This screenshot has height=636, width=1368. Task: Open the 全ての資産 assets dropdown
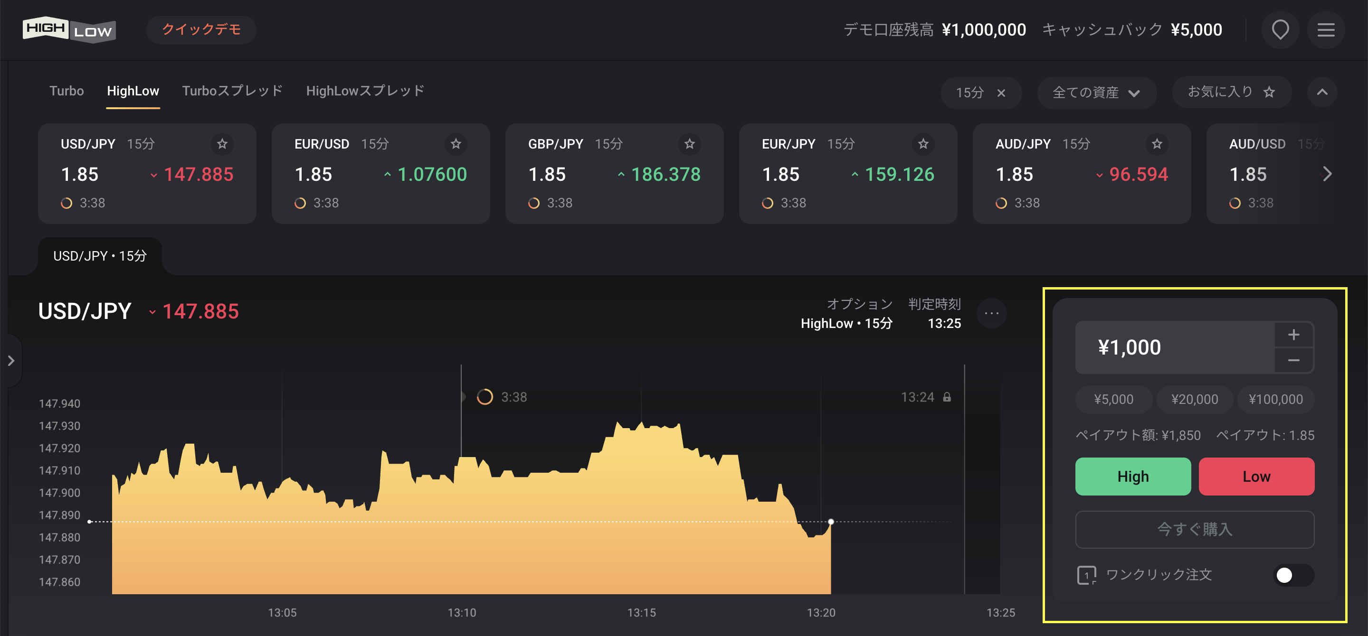(x=1096, y=93)
